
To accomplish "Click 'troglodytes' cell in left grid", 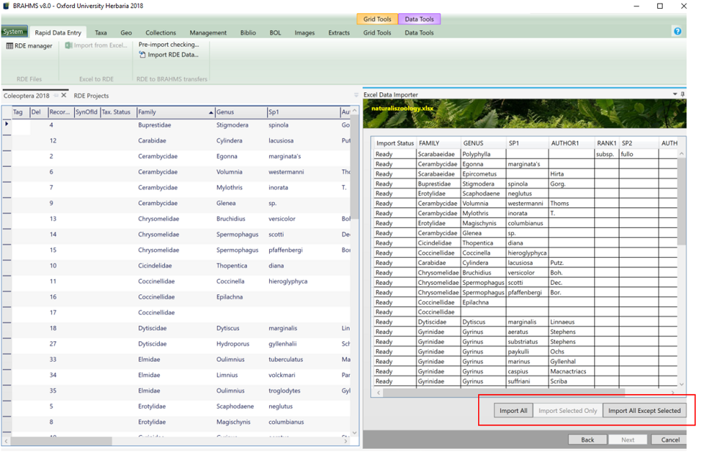I will (303, 391).
